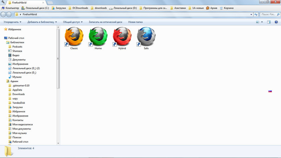The image size is (281, 158).
Task: Go back with the Back arrow button
Action: pyautogui.click(x=3, y=14)
